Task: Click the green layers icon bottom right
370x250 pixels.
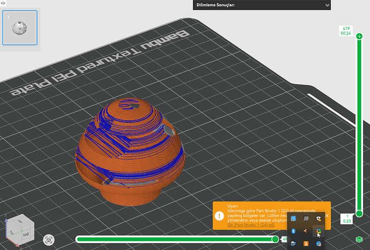Action: point(359,239)
